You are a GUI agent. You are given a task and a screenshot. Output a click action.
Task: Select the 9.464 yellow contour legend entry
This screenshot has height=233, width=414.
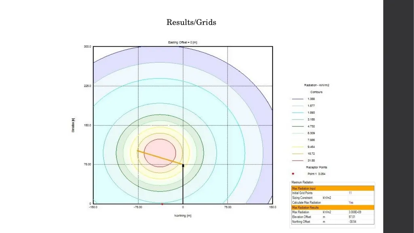tap(303, 147)
